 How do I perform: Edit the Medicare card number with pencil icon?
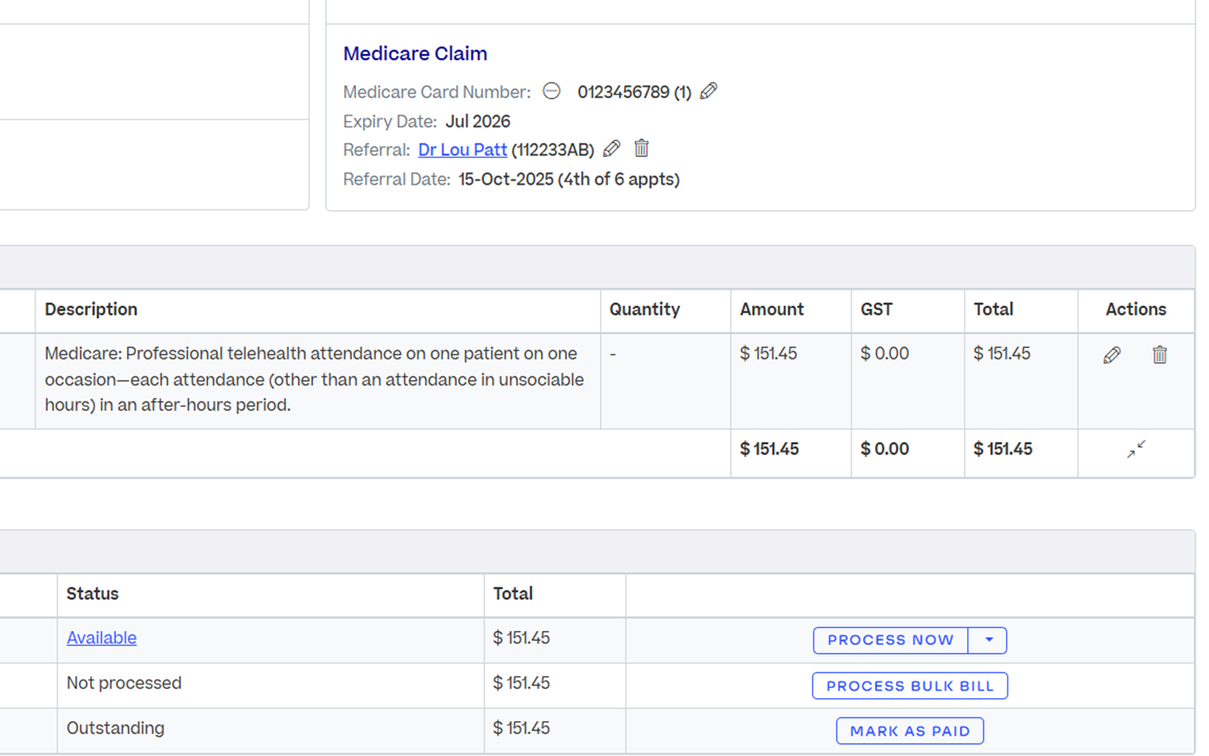[x=709, y=92]
